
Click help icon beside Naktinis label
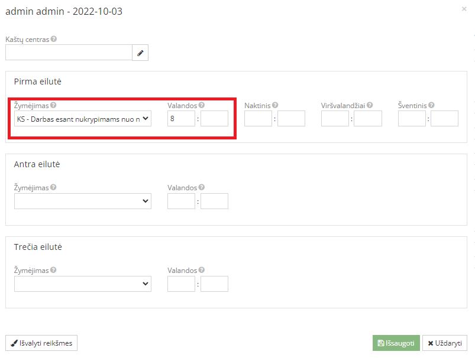coord(275,105)
